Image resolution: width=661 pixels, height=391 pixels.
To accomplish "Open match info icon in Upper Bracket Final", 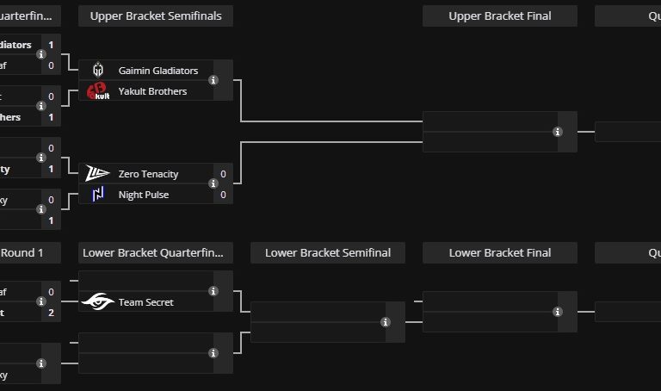I will click(558, 132).
